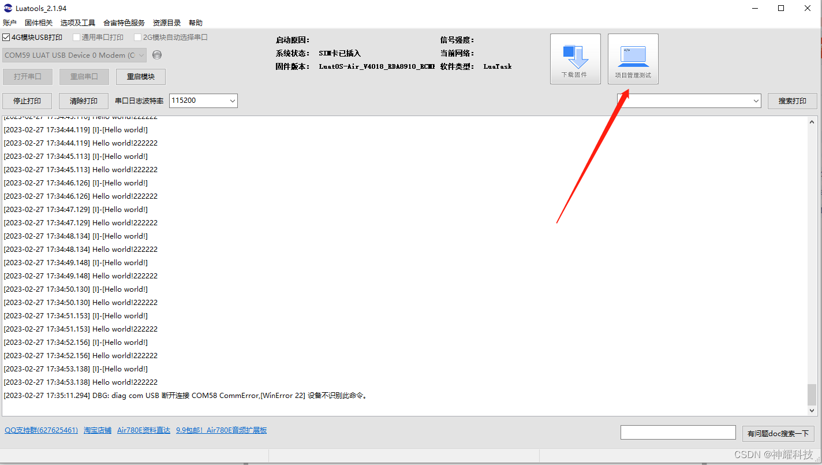This screenshot has width=822, height=465.
Task: Click the 停止打印 button
Action: (27, 101)
